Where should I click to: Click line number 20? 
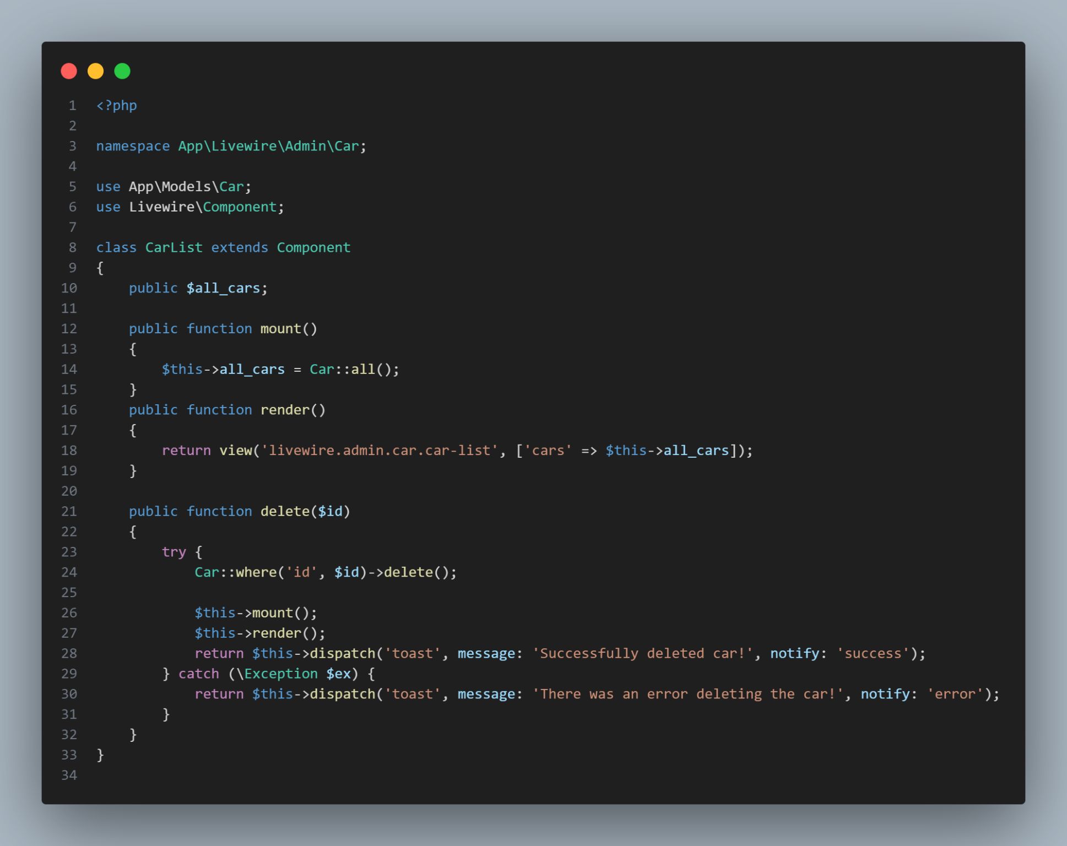point(69,491)
